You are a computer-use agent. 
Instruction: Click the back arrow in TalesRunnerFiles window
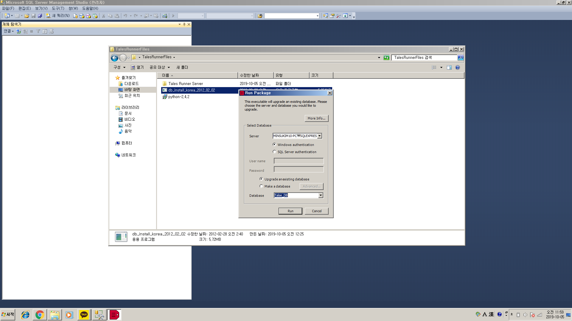point(114,58)
